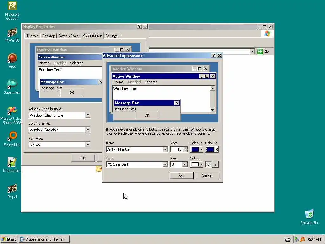Viewport: 325px width, 244px height.
Task: Pick Color 1 swatch for title bar
Action: pyautogui.click(x=197, y=149)
